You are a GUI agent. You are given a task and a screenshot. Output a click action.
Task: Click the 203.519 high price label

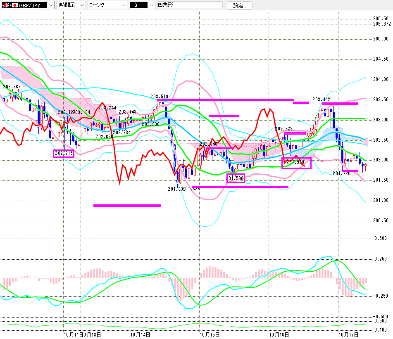point(159,96)
